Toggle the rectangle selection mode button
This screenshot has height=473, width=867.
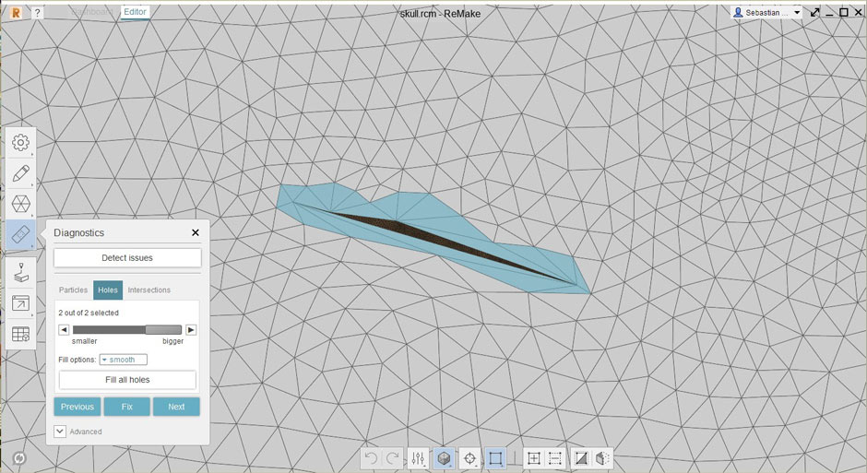point(495,458)
